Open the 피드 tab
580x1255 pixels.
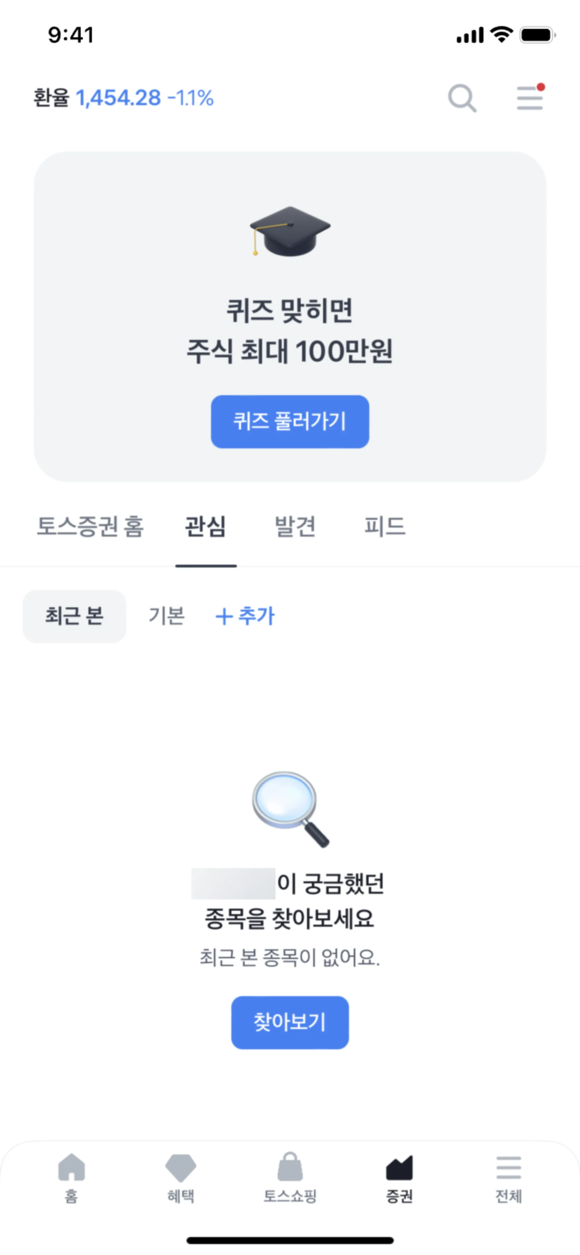pyautogui.click(x=385, y=527)
